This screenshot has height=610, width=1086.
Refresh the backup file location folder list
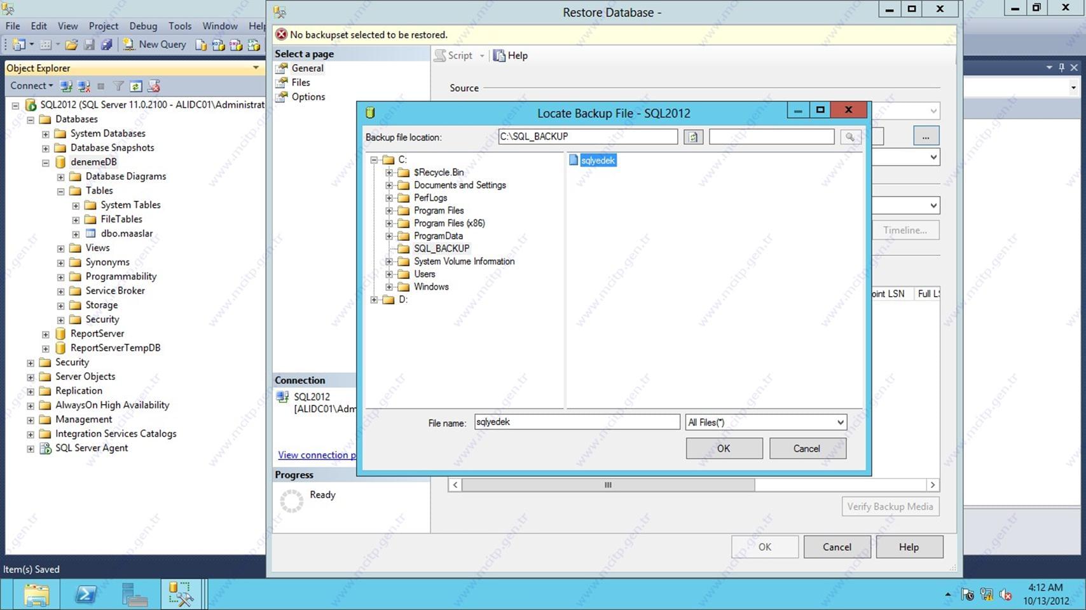tap(693, 137)
